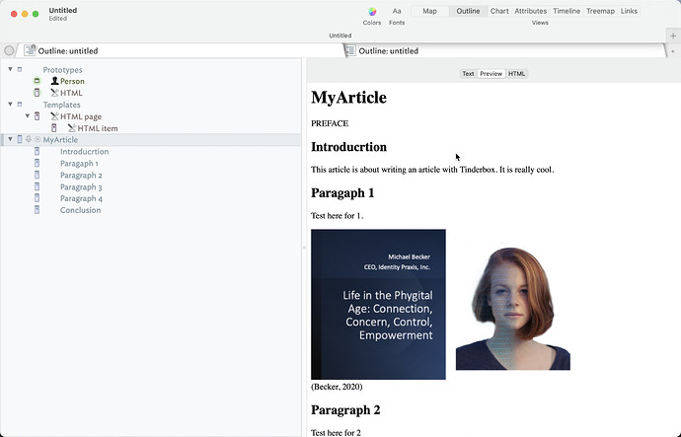
Task: Click the MyArticle note icon
Action: (20, 139)
